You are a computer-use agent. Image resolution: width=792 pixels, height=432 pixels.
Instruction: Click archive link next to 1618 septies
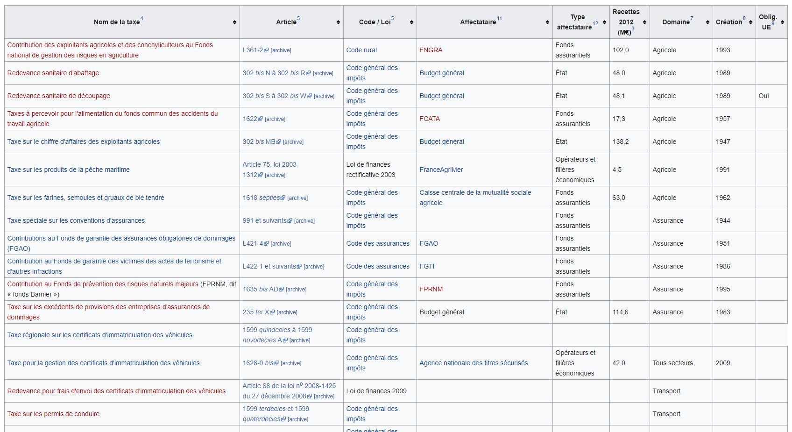click(297, 198)
